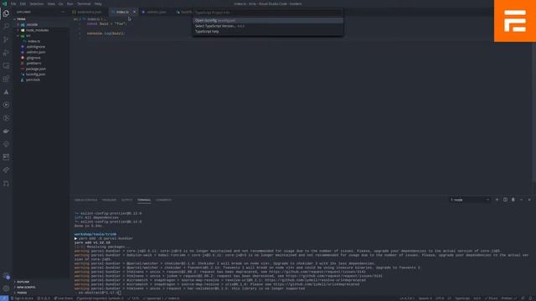Viewport: 536px width, 301px height.
Task: Switch to the Output panel tab
Action: tap(126, 200)
